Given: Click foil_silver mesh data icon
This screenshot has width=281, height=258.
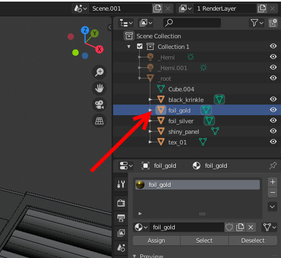Looking at the screenshot, I should click(209, 121).
